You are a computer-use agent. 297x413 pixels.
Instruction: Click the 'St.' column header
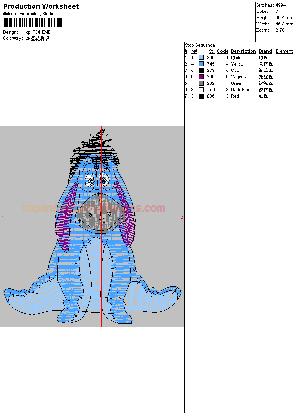(x=212, y=51)
